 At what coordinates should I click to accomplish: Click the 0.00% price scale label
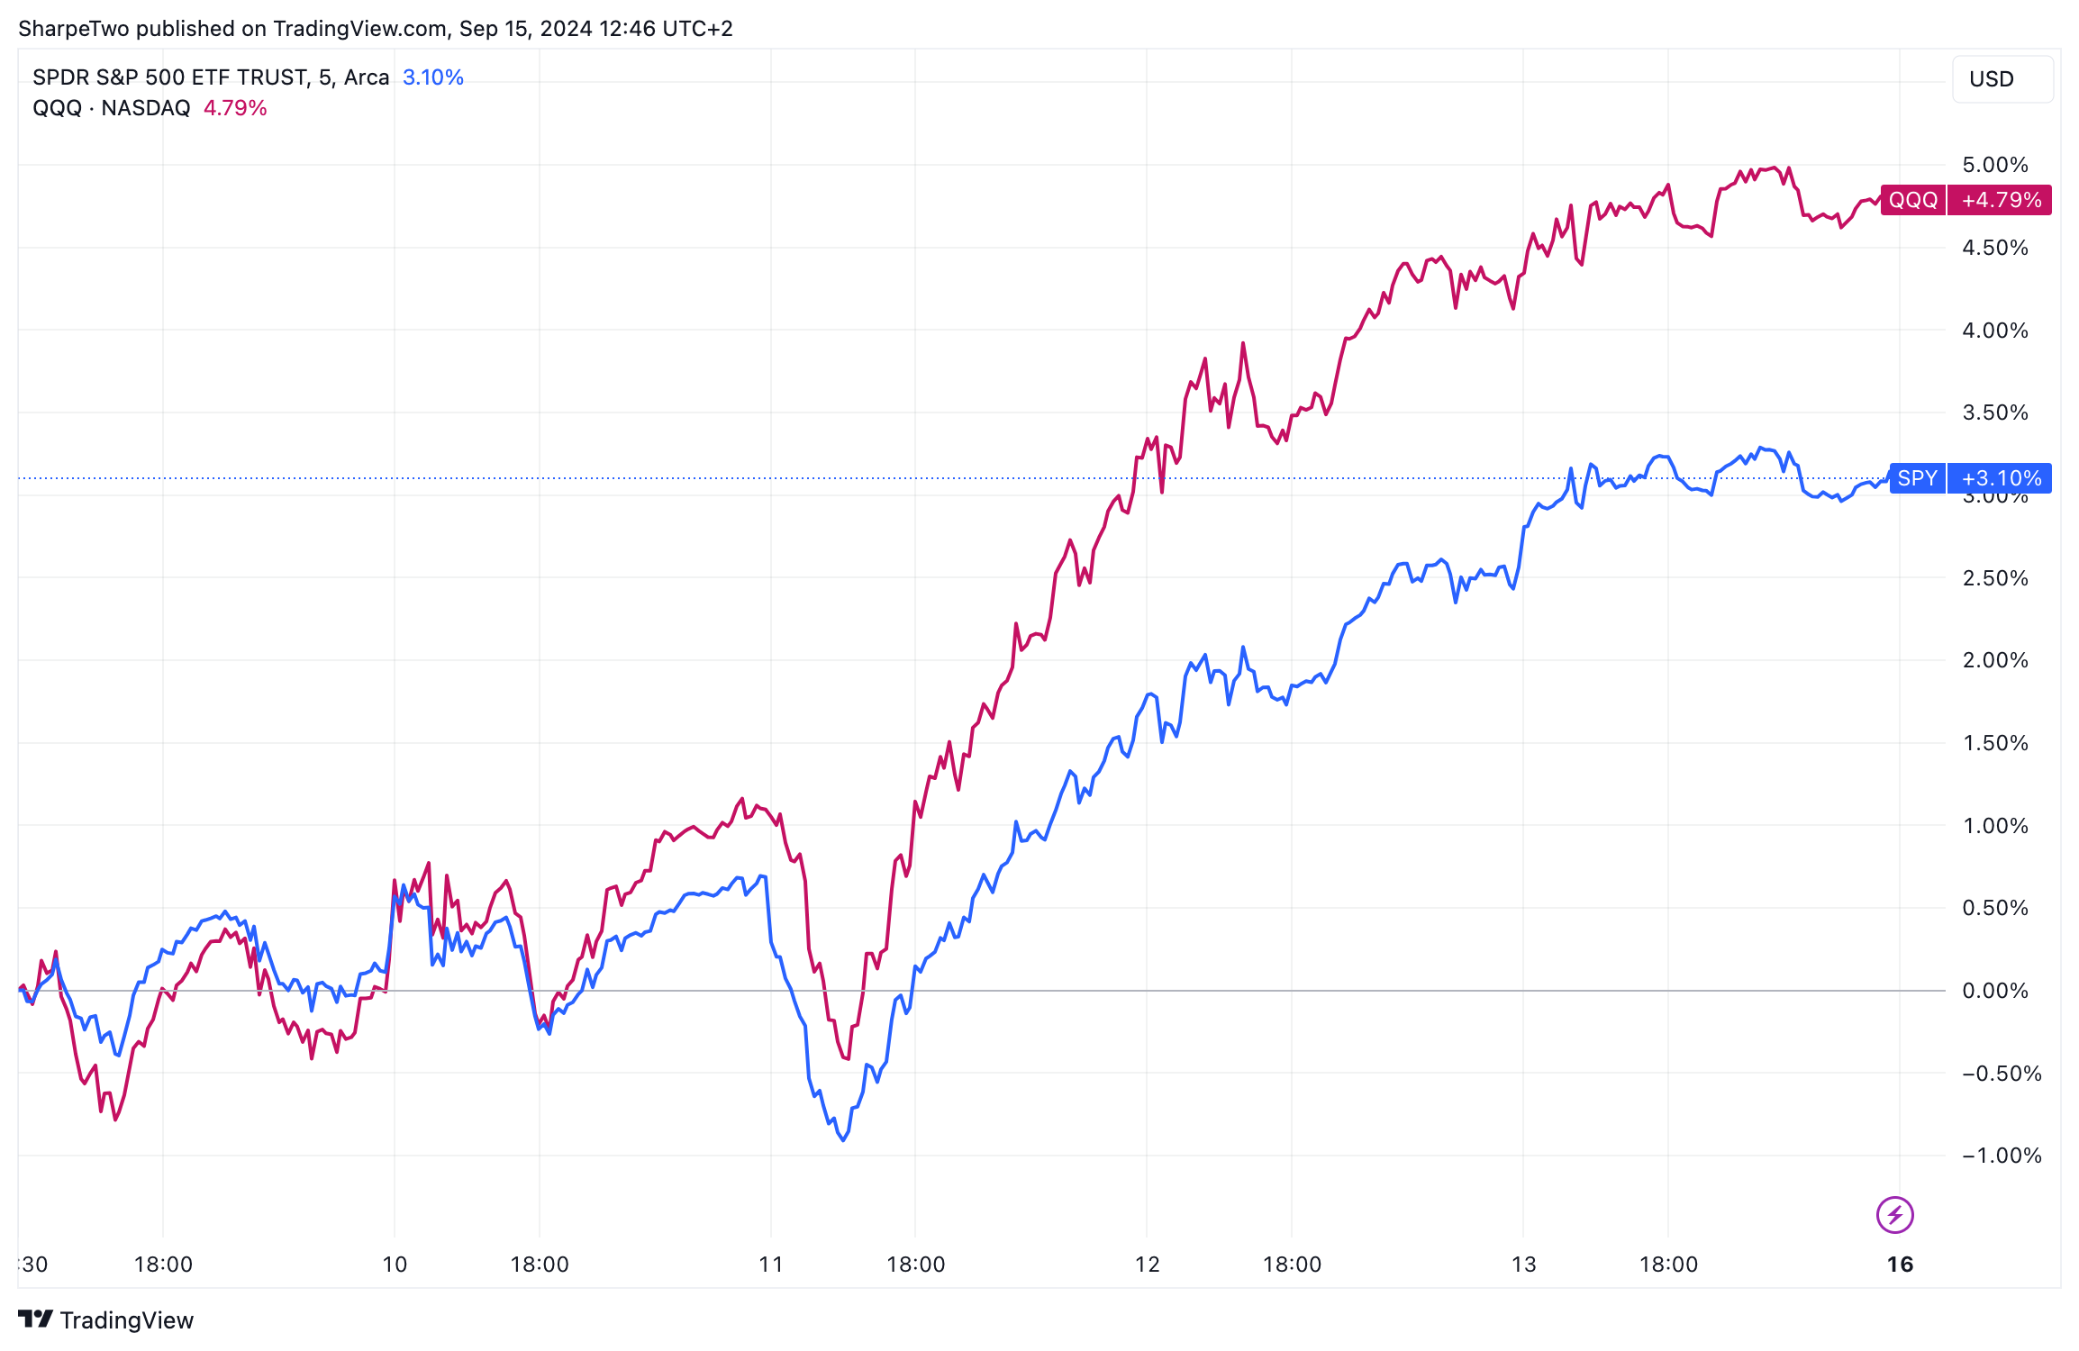(1995, 991)
